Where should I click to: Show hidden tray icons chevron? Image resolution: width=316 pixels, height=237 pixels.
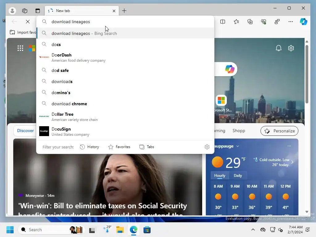(253, 230)
